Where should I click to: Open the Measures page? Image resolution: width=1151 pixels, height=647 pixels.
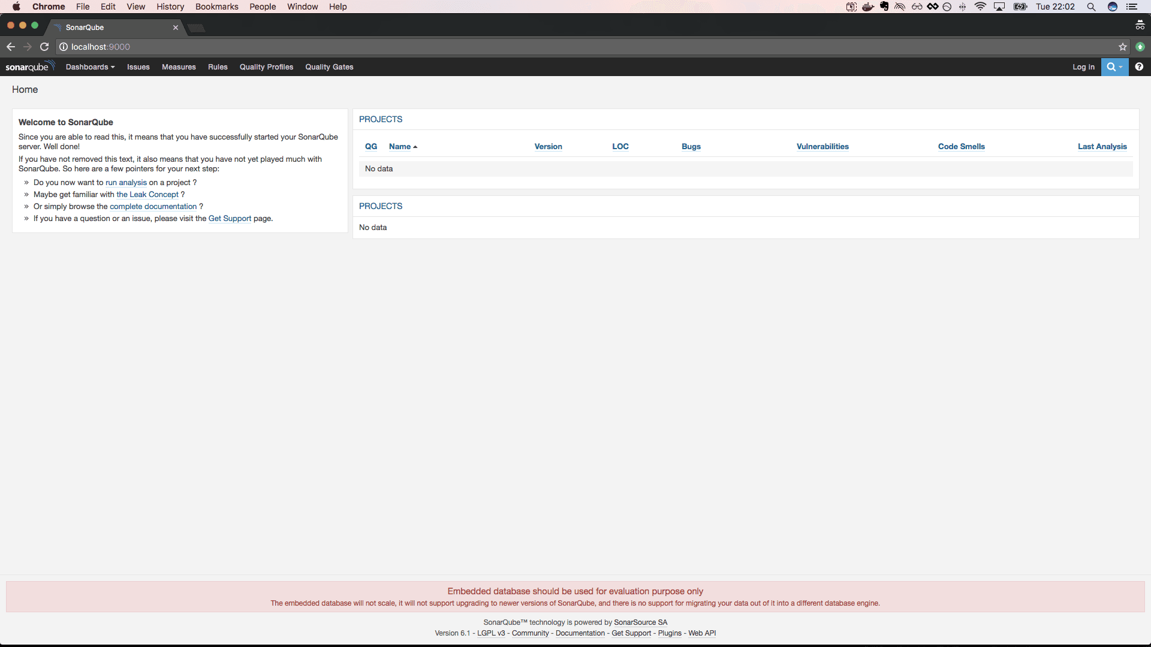(179, 67)
